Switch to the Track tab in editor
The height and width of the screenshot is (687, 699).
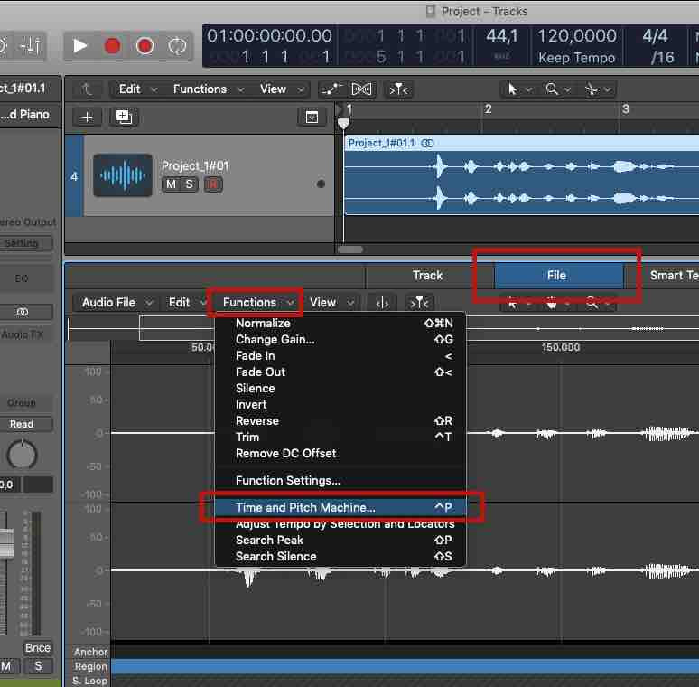429,276
